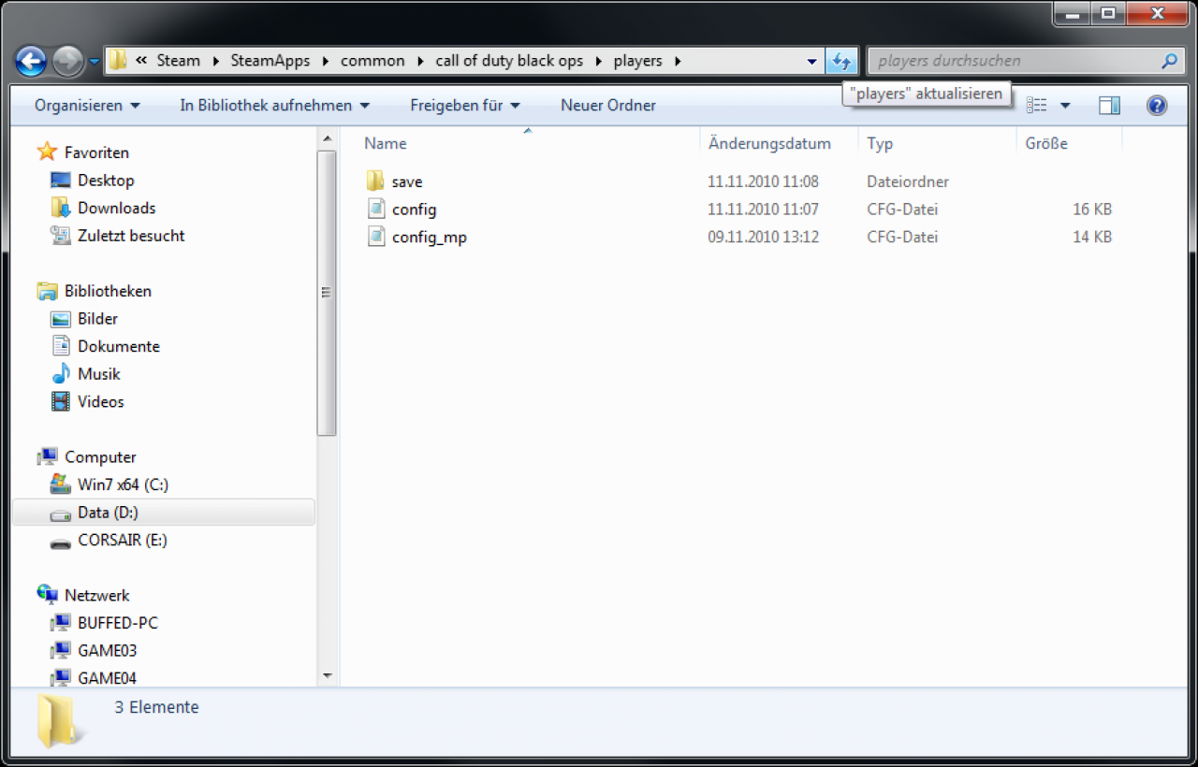Viewport: 1198px width, 767px height.
Task: Open the Musik library
Action: (x=99, y=374)
